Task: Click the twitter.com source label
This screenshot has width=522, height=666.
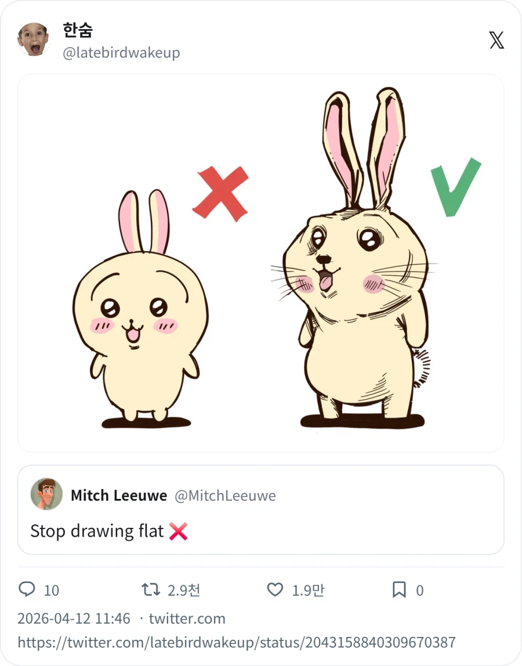Action: 187,618
